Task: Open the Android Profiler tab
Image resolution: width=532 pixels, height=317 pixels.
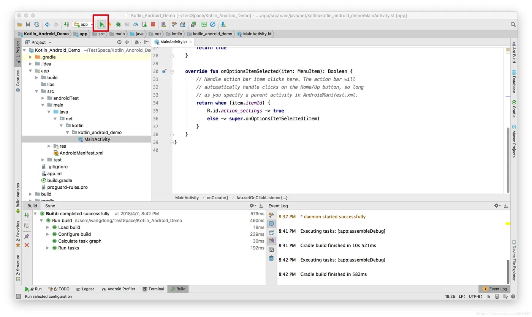Action: 119,289
